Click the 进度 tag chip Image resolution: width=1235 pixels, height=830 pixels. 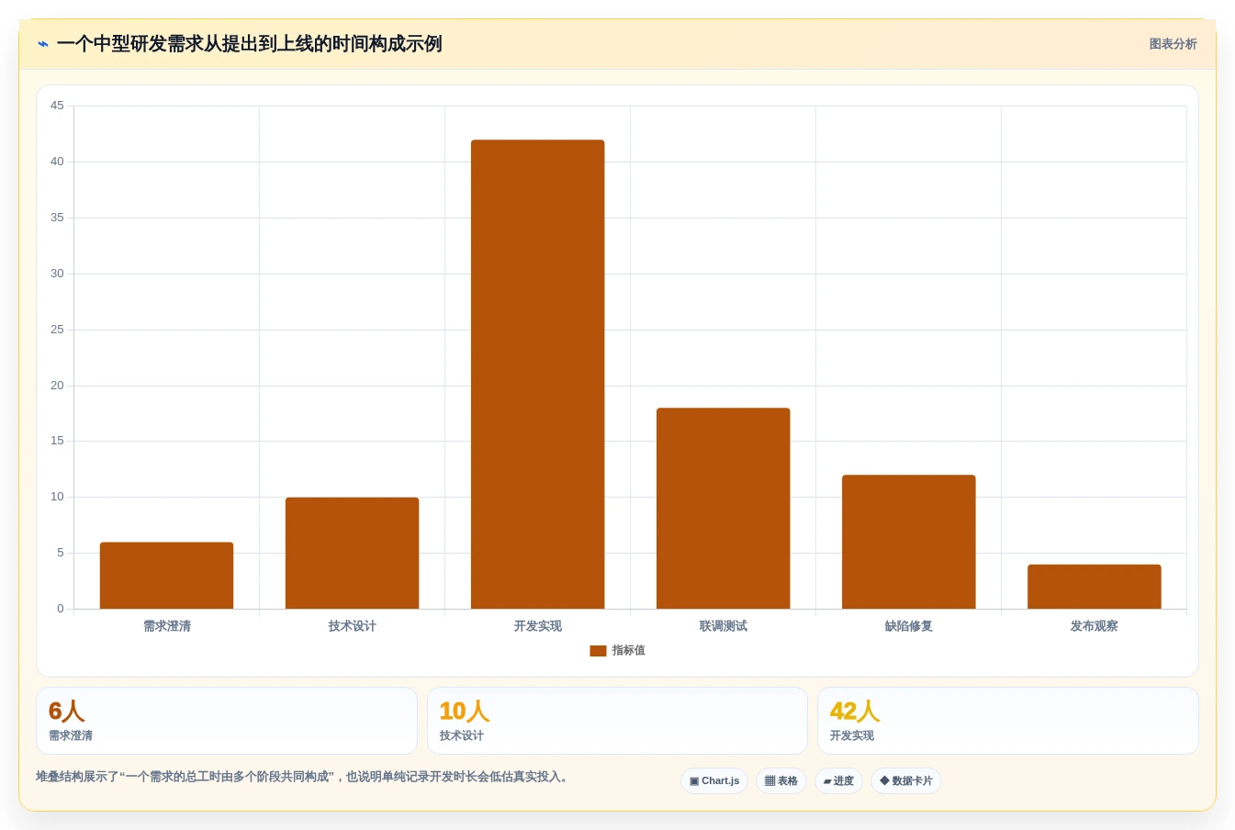[838, 781]
